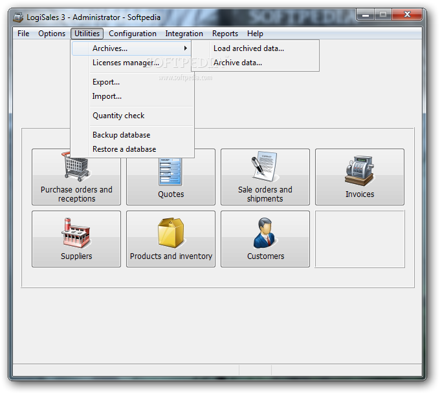Open the Customers module label

(265, 256)
